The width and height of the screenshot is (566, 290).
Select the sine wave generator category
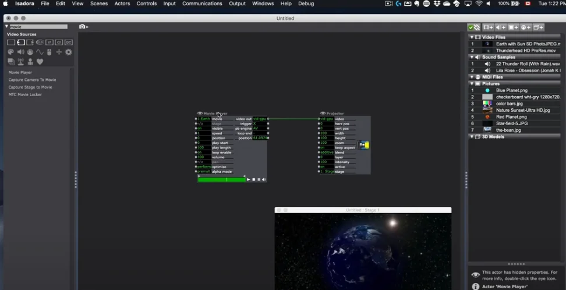tap(40, 52)
